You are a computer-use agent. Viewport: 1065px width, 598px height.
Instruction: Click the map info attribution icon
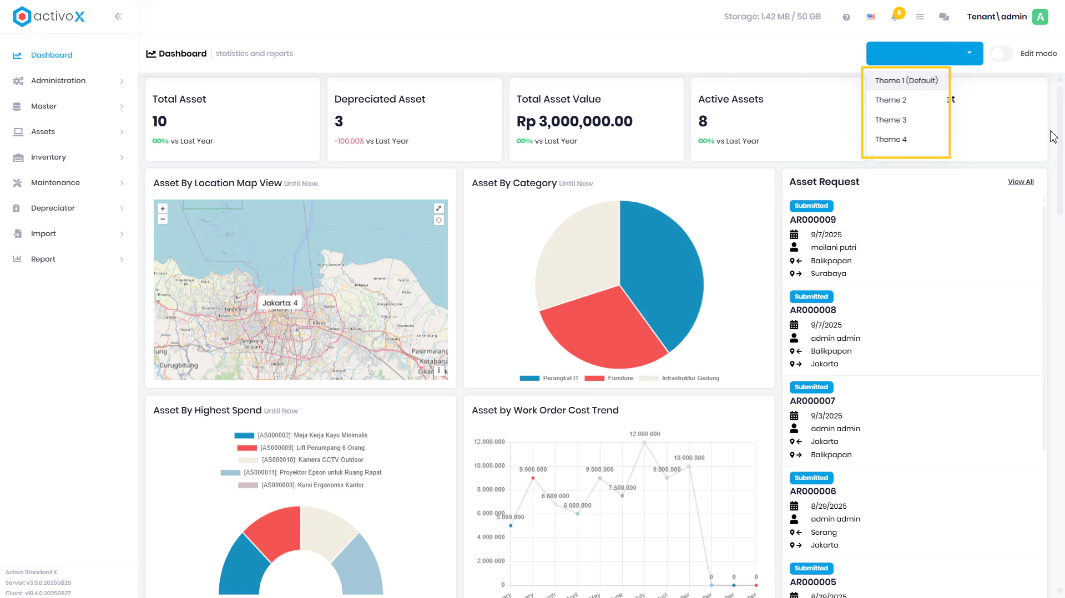coord(439,371)
